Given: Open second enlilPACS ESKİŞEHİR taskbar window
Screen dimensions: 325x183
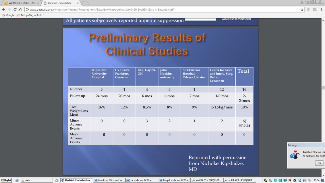Looking at the screenshot, I should 239,180.
